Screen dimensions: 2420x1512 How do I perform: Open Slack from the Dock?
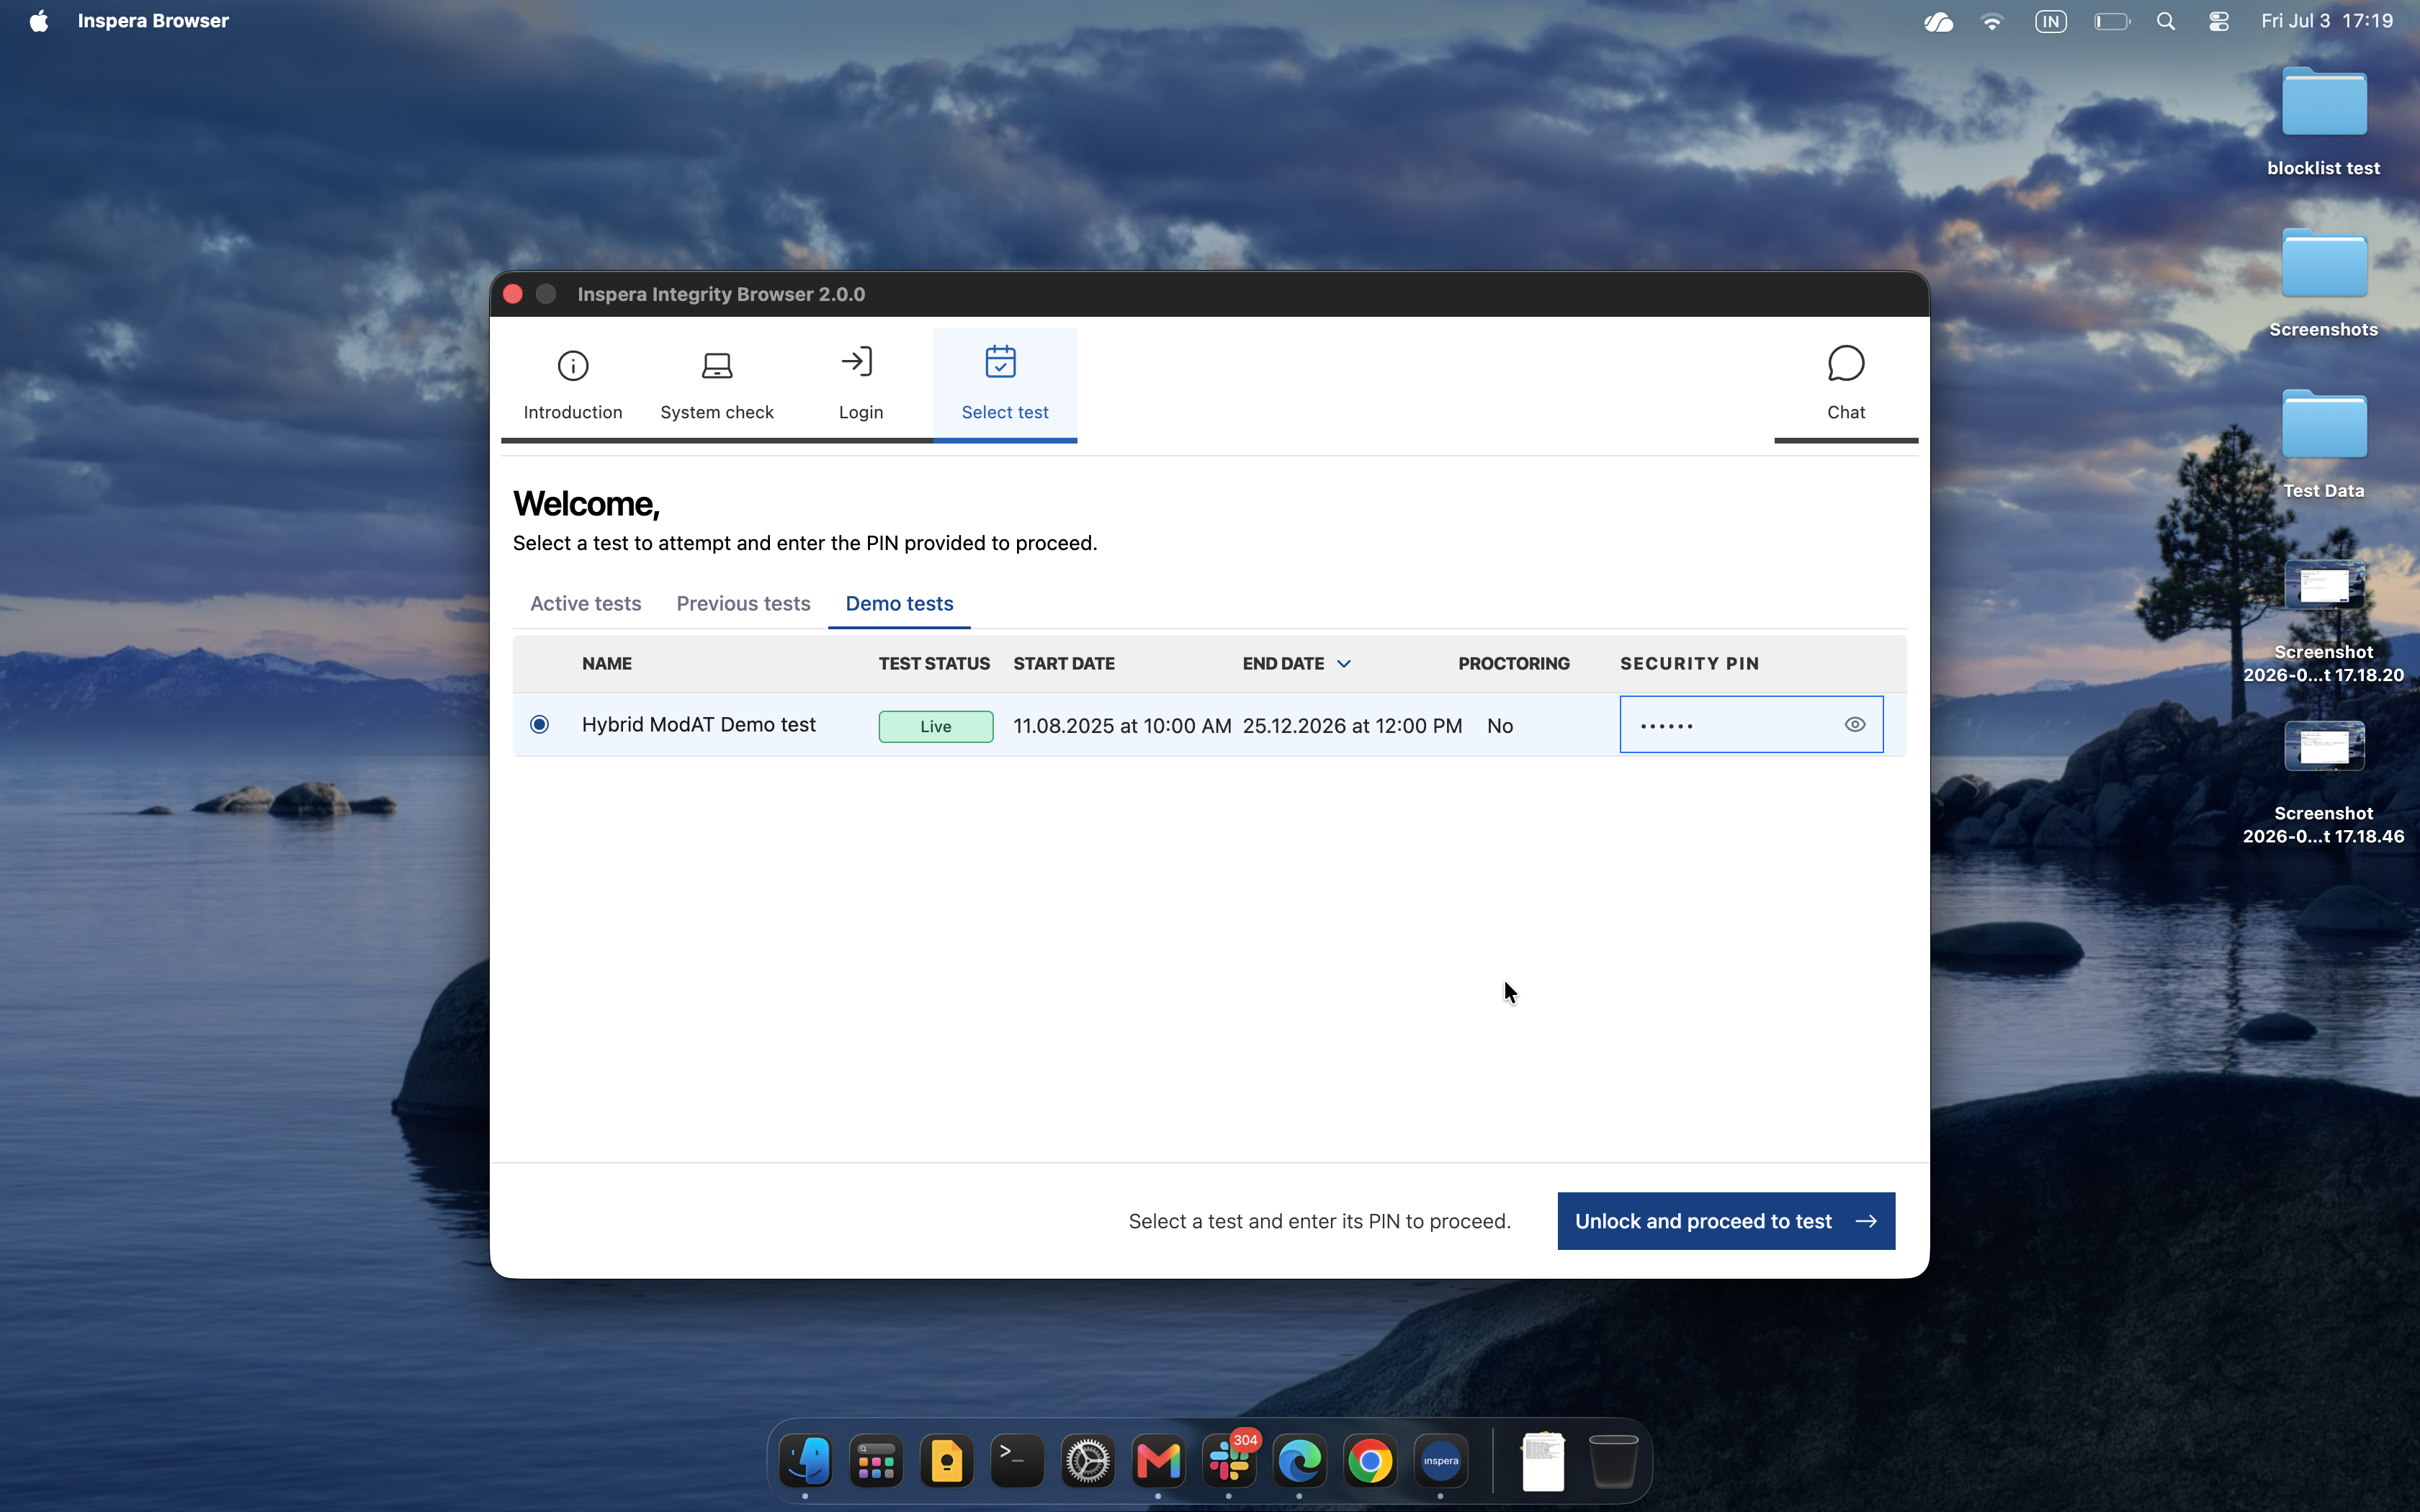coord(1229,1462)
